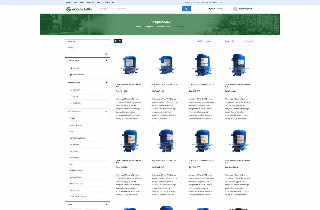Image resolution: width=320 pixels, height=210 pixels.
Task: Collapse the Search filter section
Action: [106, 47]
